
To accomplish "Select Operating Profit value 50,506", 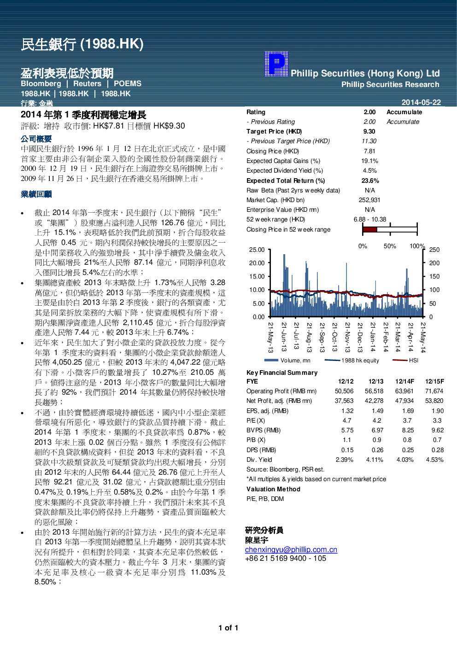I will pos(344,391).
